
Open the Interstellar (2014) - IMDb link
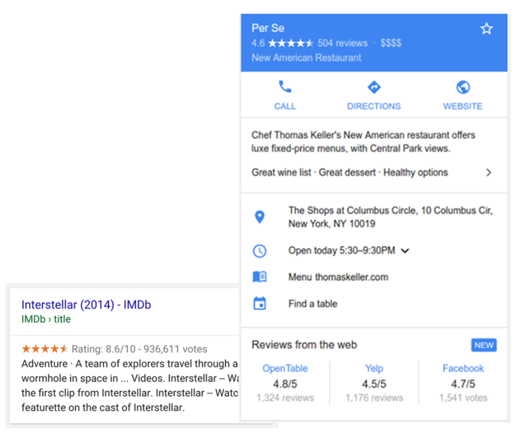coord(86,304)
